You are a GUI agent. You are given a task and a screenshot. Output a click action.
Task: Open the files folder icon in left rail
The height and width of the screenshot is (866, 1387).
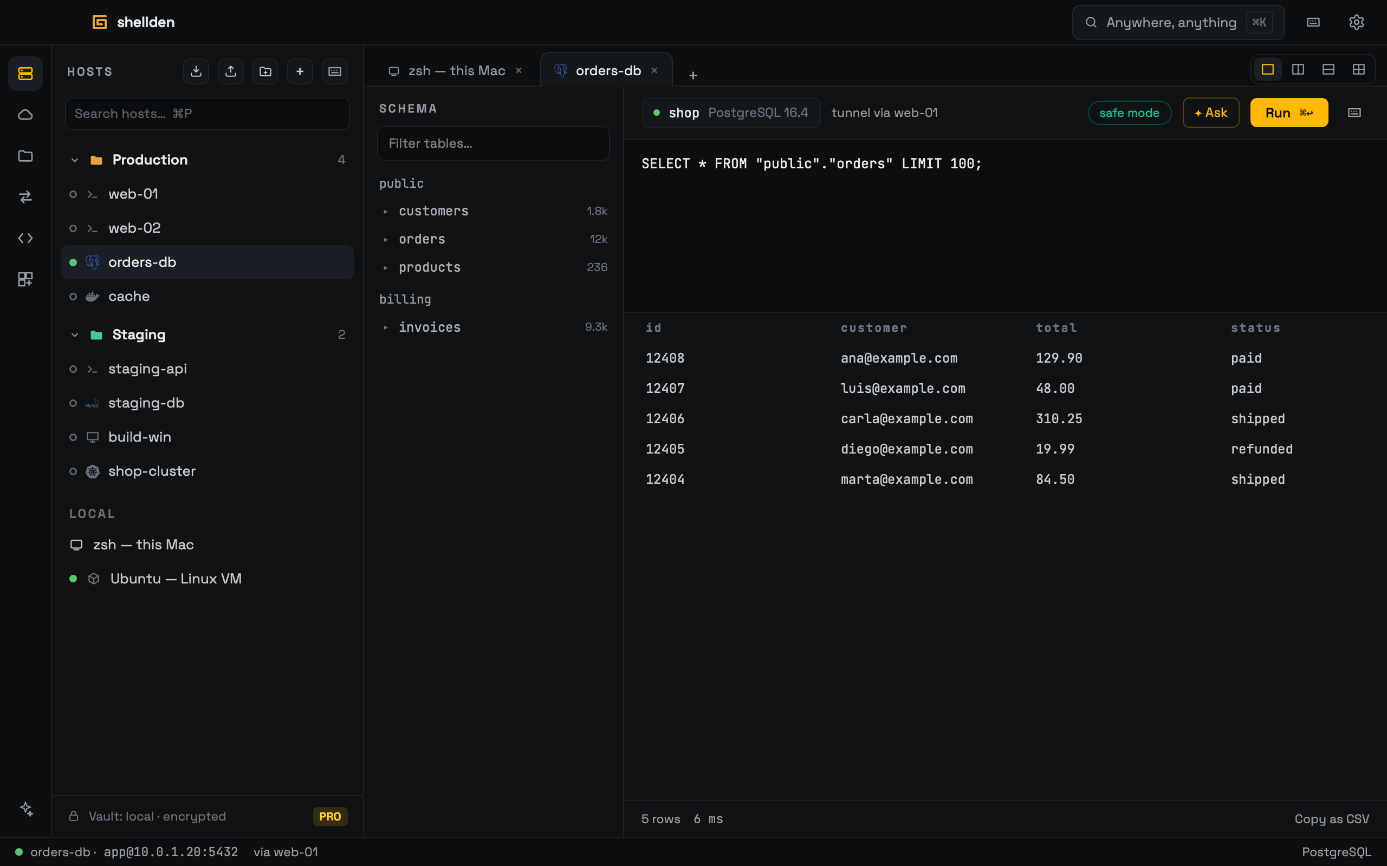click(x=25, y=156)
